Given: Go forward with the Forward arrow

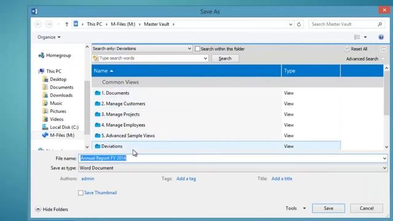Looking at the screenshot, I should point(49,24).
